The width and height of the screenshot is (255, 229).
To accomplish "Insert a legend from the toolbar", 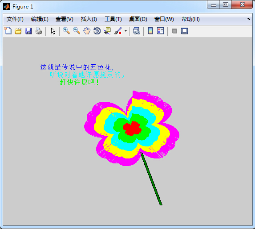I will (x=161, y=31).
